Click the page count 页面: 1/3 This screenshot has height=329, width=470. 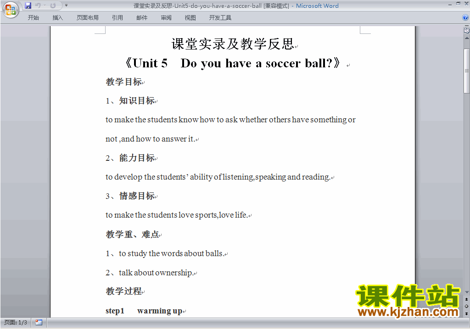tap(16, 323)
